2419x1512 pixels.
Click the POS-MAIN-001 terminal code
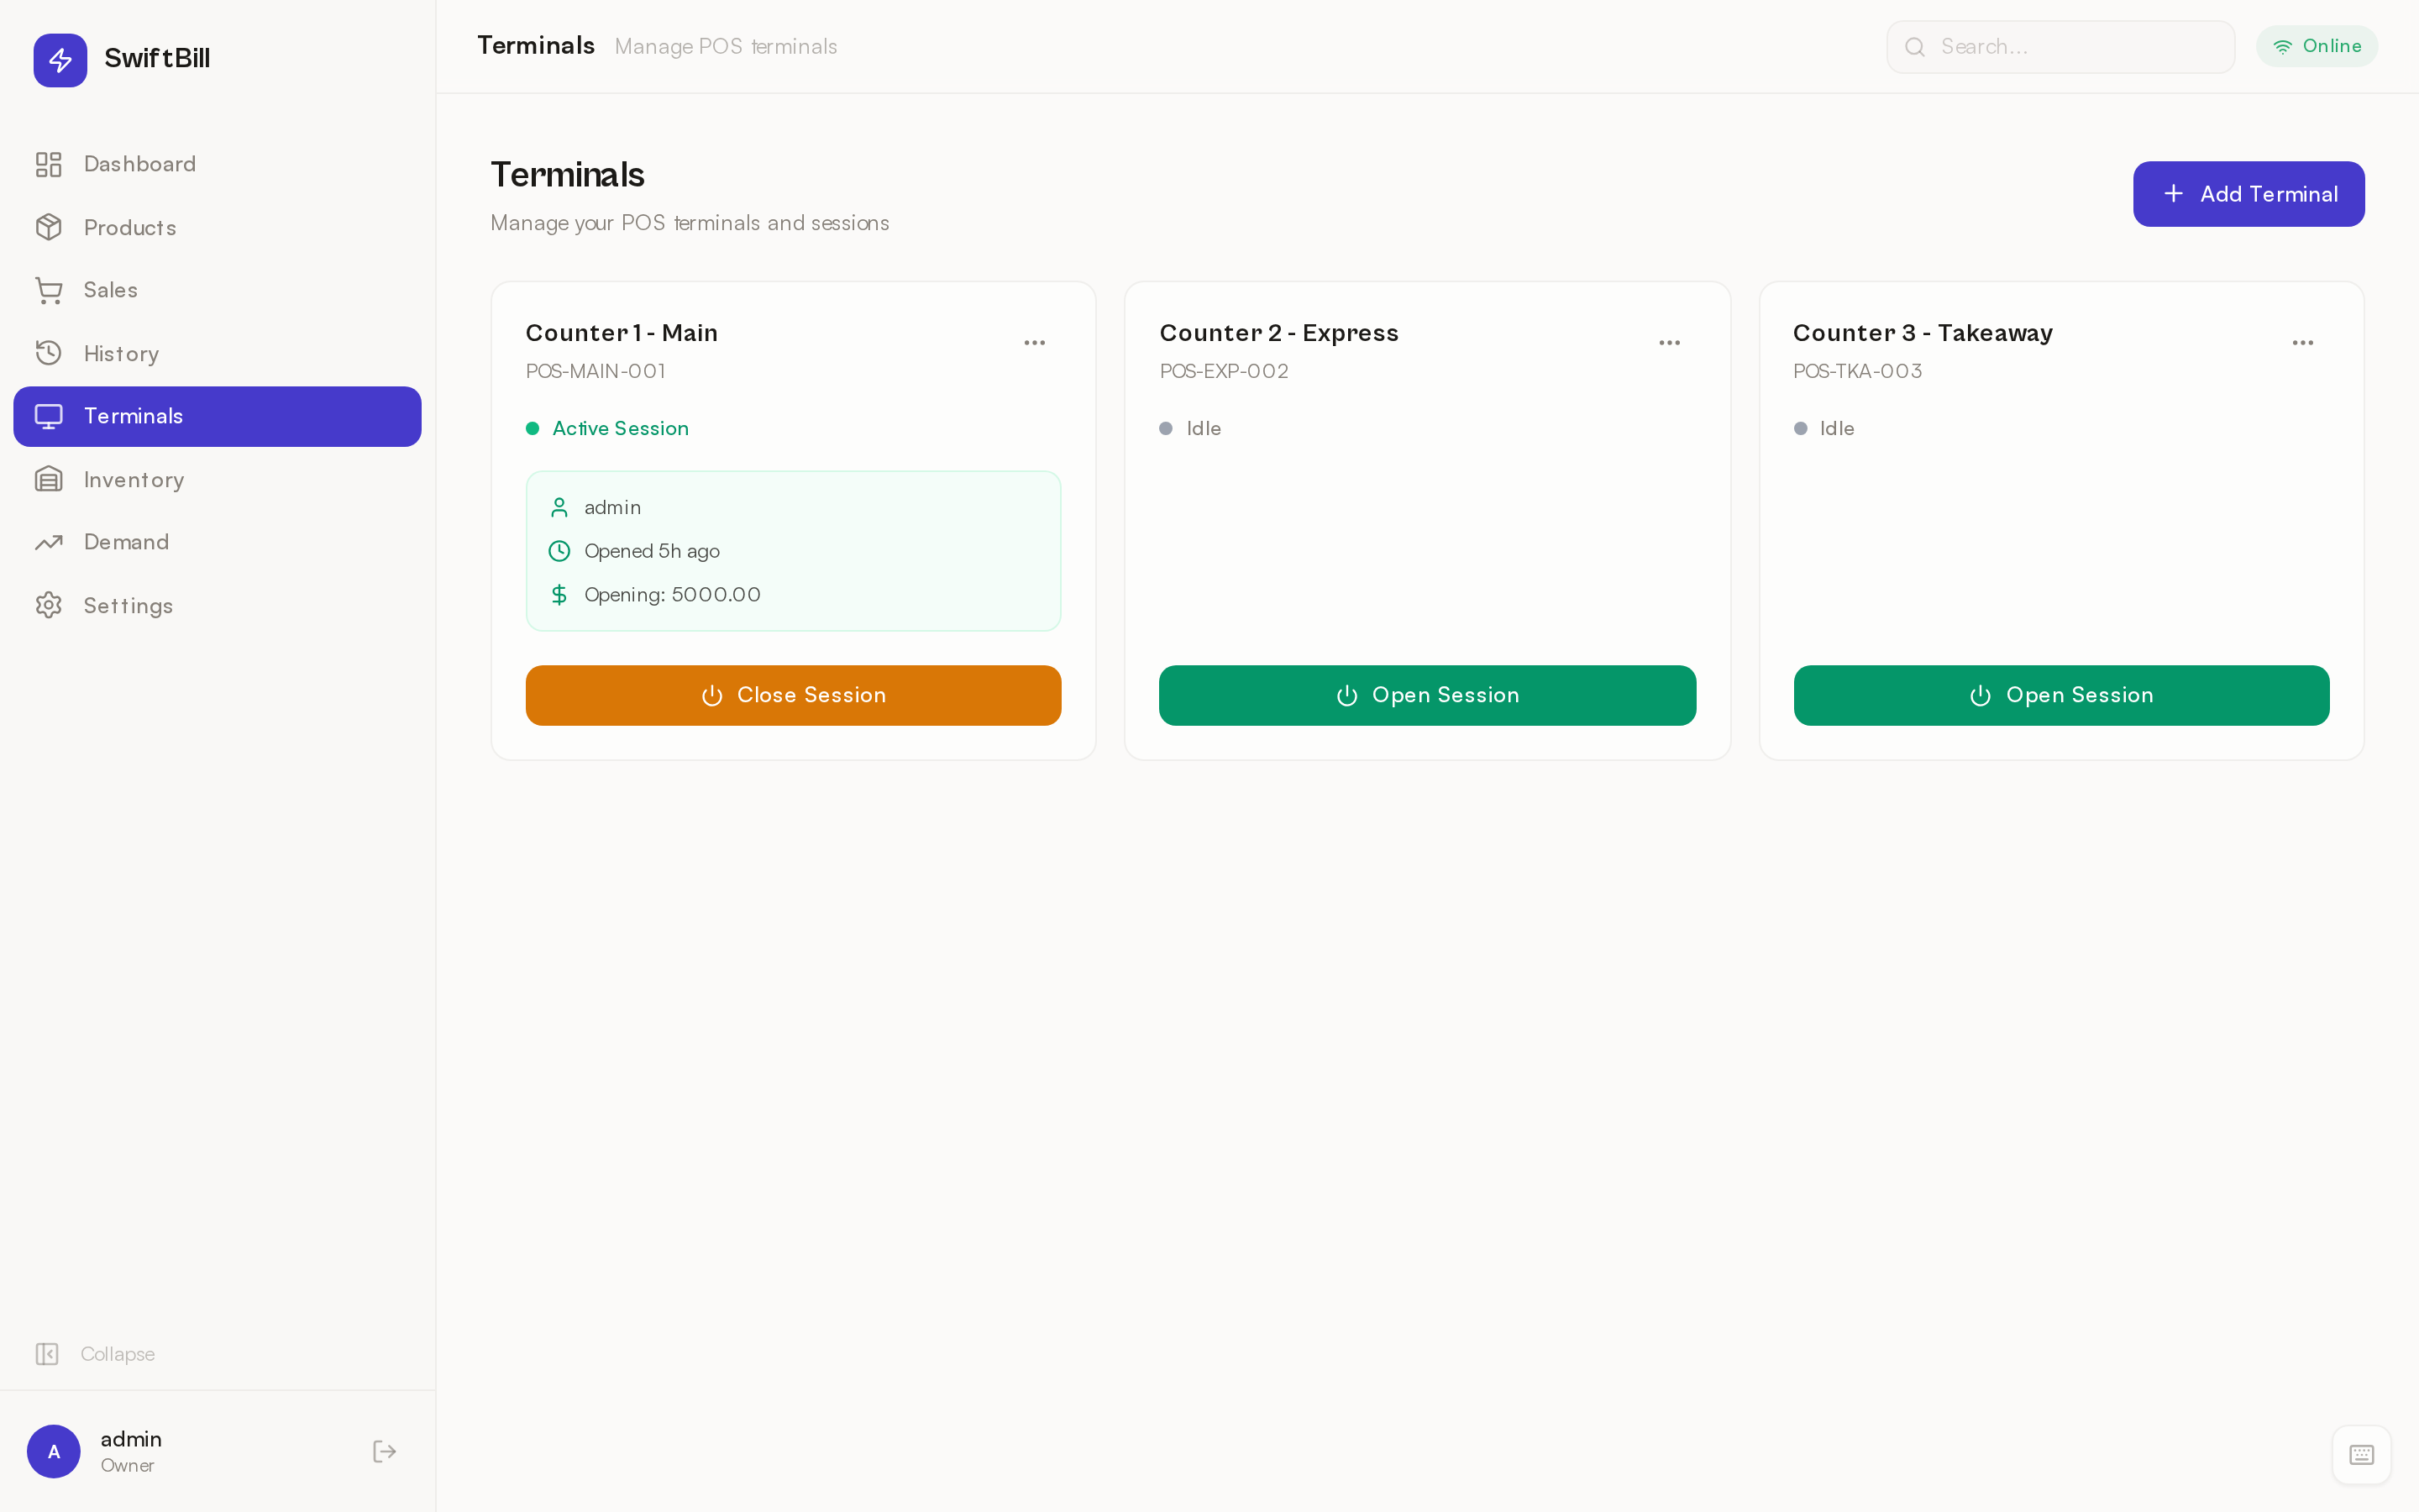click(596, 371)
